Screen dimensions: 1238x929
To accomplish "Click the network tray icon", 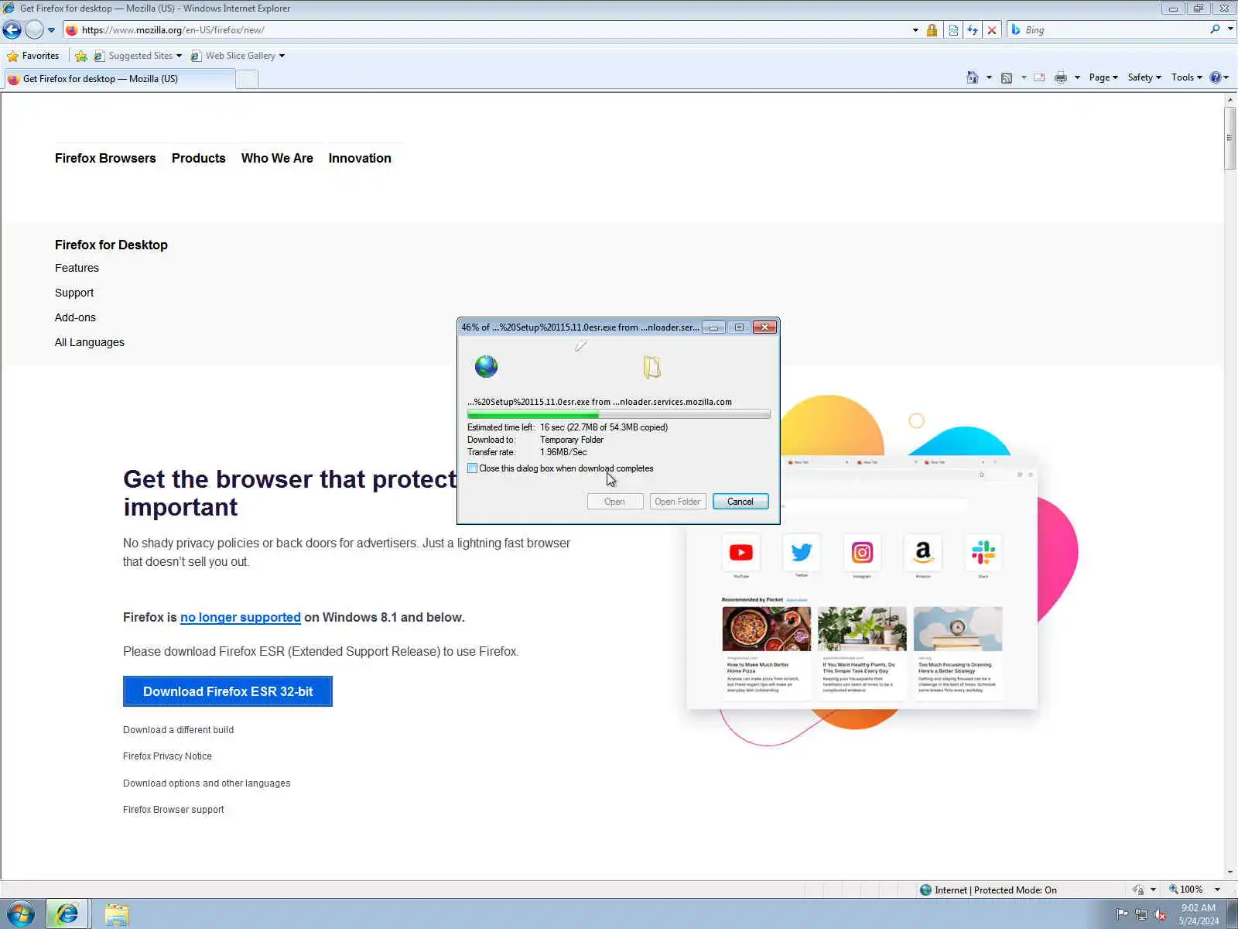I will coord(1141,914).
